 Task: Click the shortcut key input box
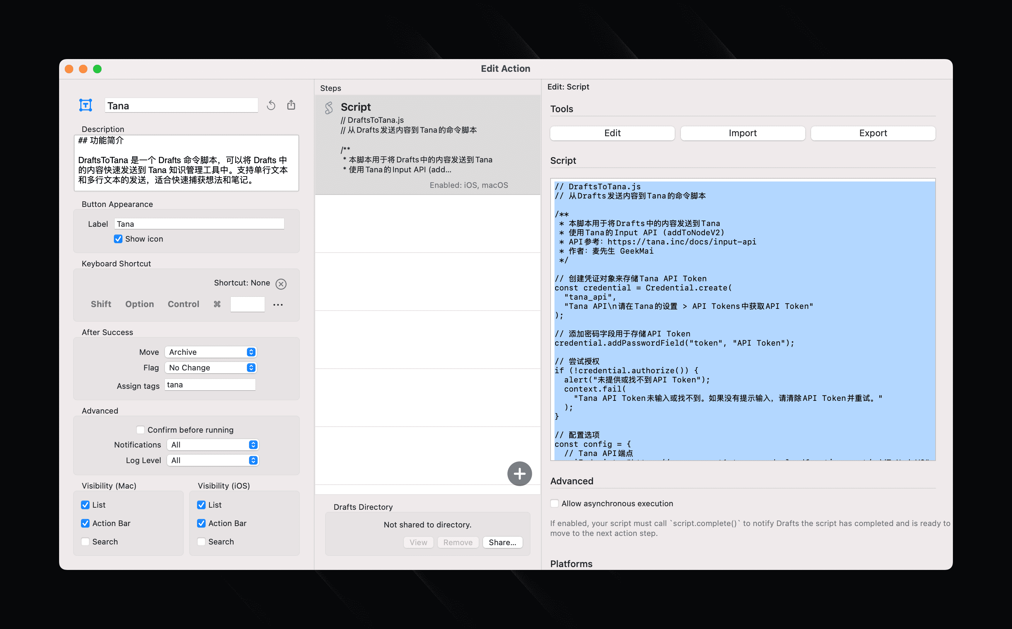(x=248, y=304)
